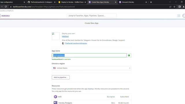The width and height of the screenshot is (185, 104).
Task: Click the Choose a region label
Action: [58, 64]
